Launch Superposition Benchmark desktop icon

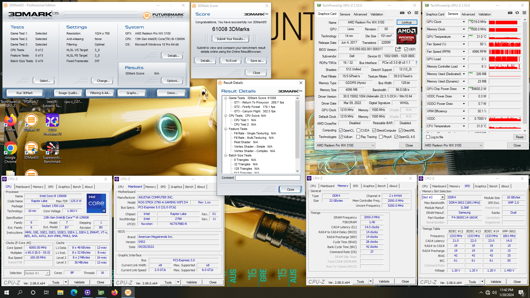(x=52, y=153)
